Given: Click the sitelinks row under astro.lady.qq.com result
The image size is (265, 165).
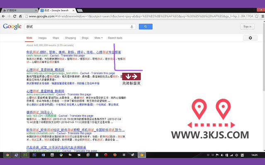Looking at the screenshot, I should pyautogui.click(x=63, y=84).
